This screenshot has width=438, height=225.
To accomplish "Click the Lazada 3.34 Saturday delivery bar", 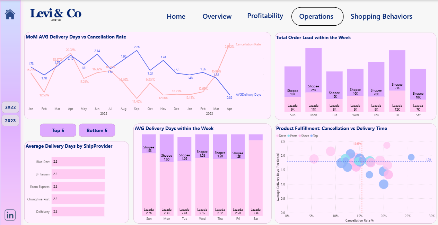I will coord(255,177).
